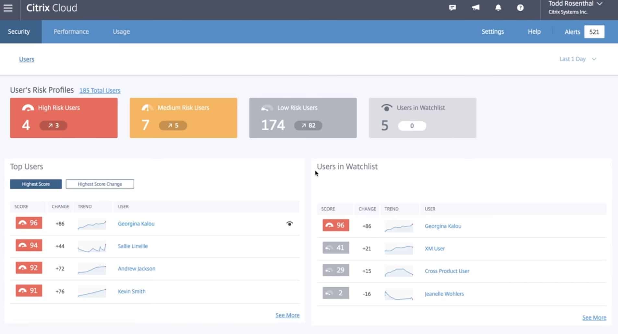Click trend sparkline for Andrew Jackson
This screenshot has height=334, width=618.
coord(92,269)
